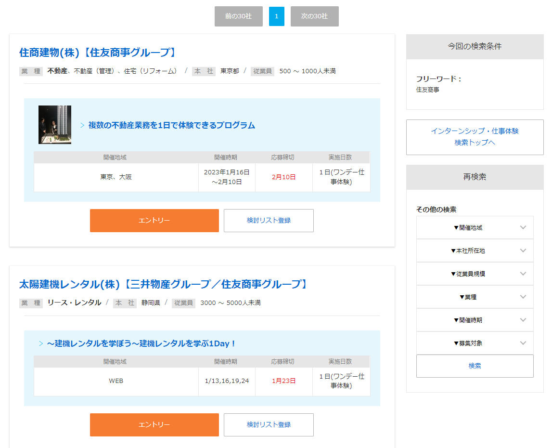552x448 pixels.
Task: Click arrow icon before 建機レンタルを学ぼう link
Action: pos(41,343)
